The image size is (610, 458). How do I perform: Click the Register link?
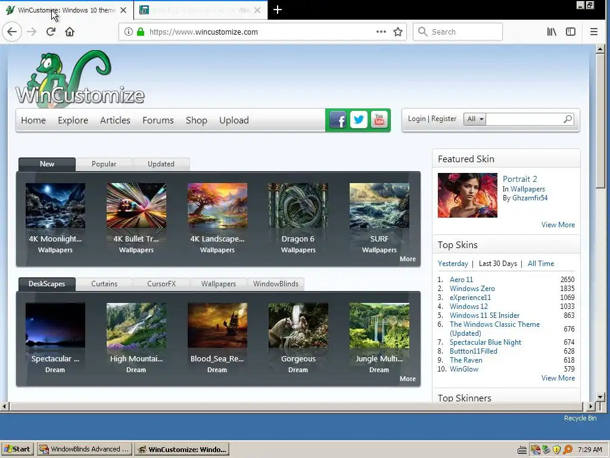pyautogui.click(x=444, y=119)
